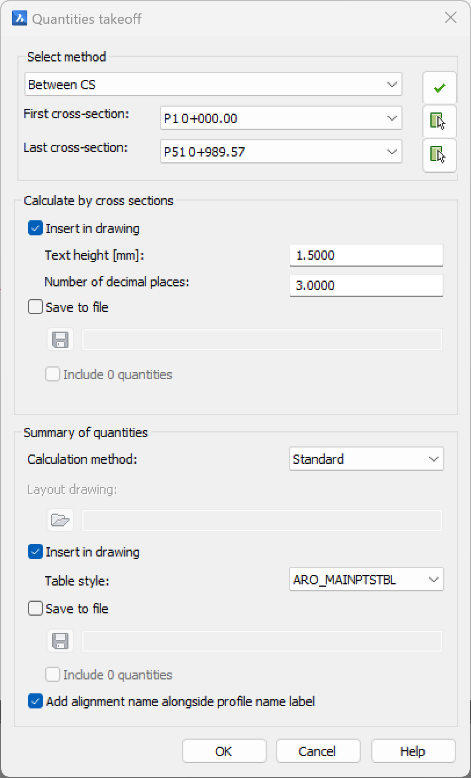Open the Table style ARO_MAINPTSTBL dropdown
The image size is (471, 778).
tap(366, 580)
